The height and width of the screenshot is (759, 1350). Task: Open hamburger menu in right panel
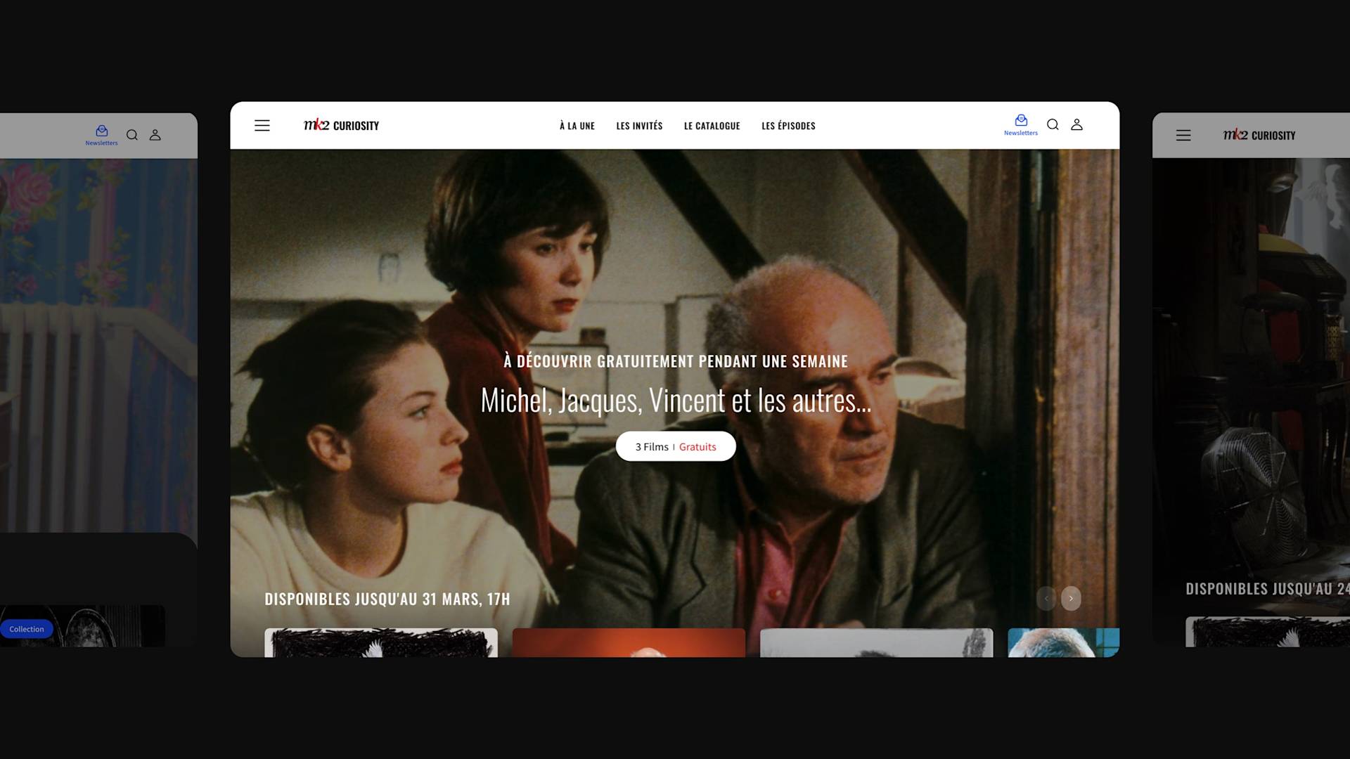click(1183, 136)
